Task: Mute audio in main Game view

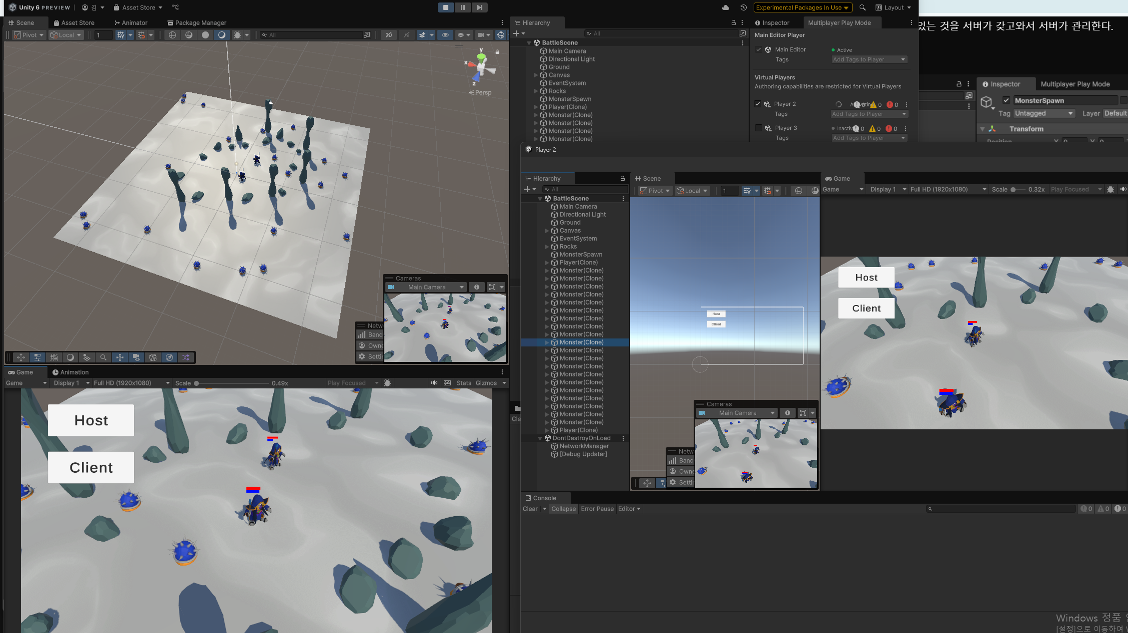Action: (x=434, y=383)
